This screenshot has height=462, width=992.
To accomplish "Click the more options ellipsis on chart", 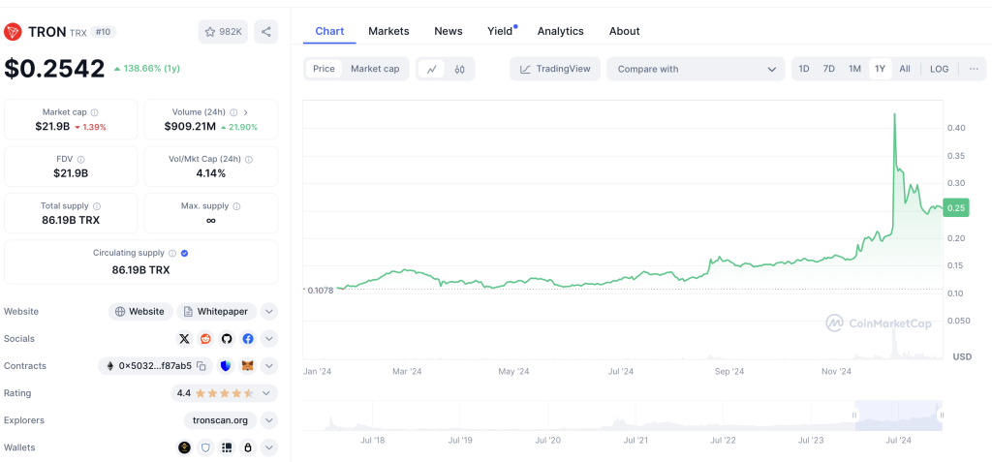I will [974, 69].
